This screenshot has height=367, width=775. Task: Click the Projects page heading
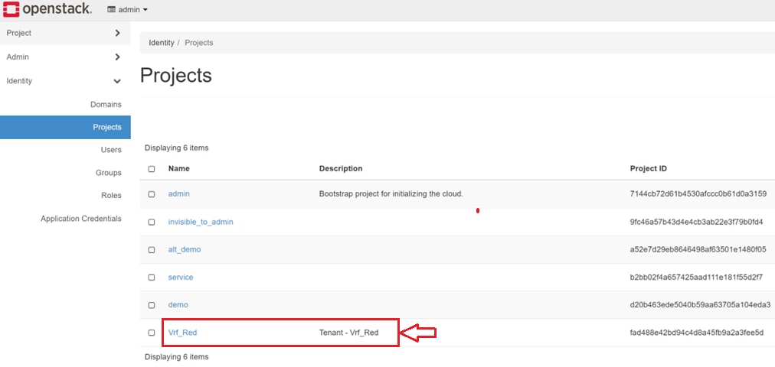176,76
